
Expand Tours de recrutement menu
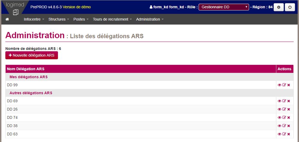(112, 19)
